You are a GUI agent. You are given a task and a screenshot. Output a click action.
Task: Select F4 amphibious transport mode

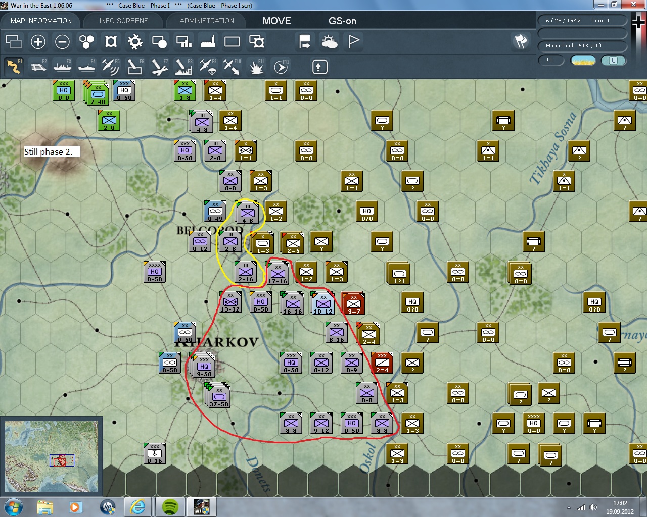click(x=86, y=67)
